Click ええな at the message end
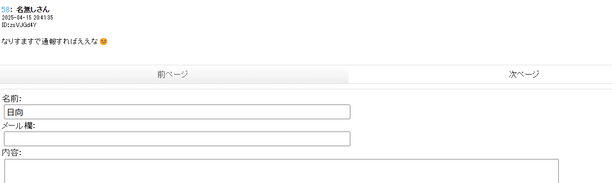The width and height of the screenshot is (612, 183). coord(88,42)
